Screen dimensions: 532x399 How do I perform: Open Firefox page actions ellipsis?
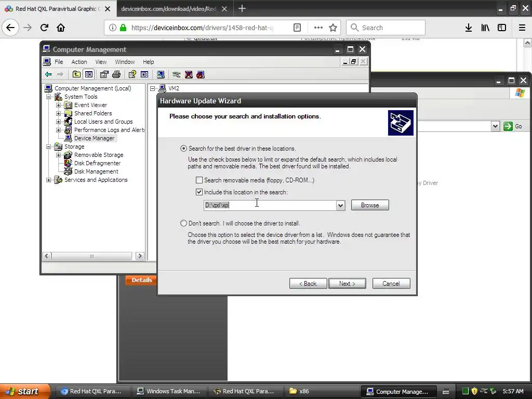pyautogui.click(x=318, y=28)
